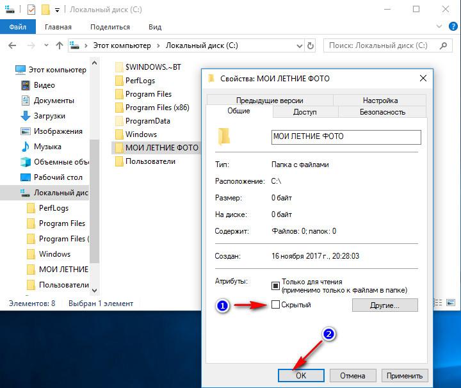Select the Общие tab
The width and height of the screenshot is (461, 388).
click(x=239, y=111)
